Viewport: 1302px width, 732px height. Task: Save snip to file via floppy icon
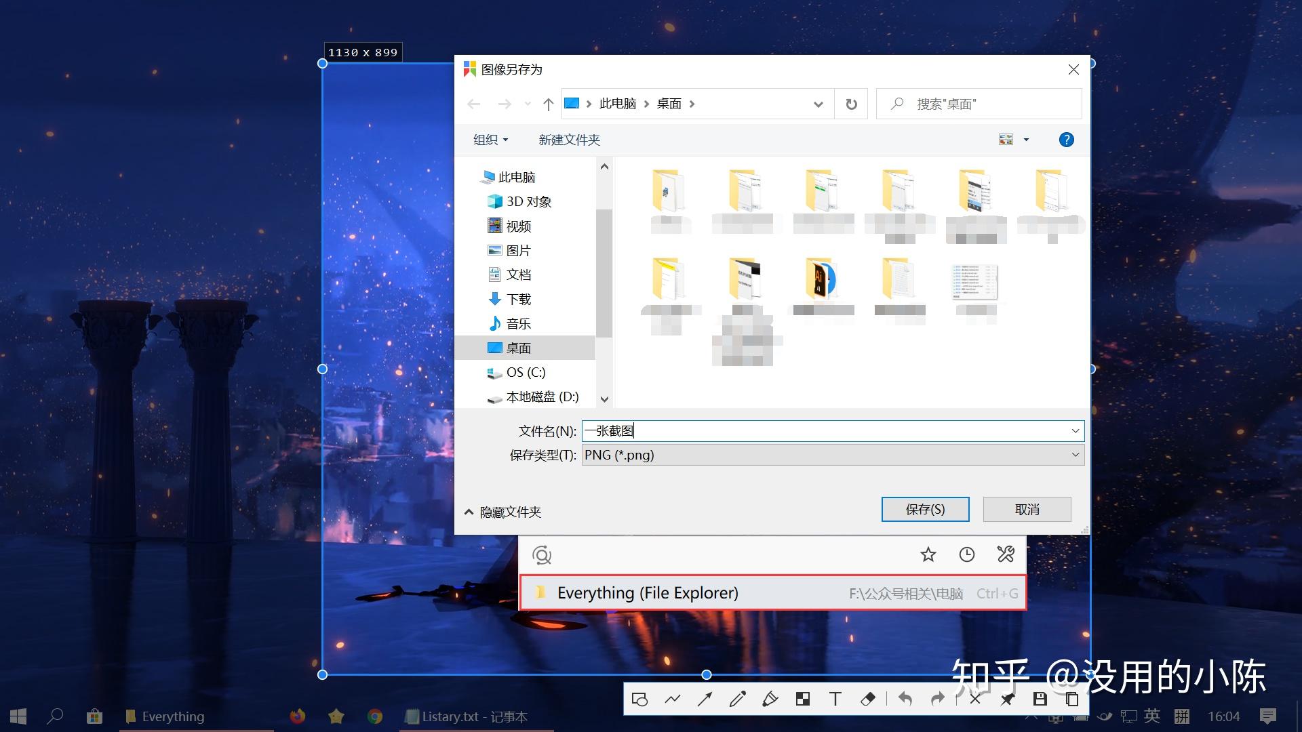point(1040,699)
